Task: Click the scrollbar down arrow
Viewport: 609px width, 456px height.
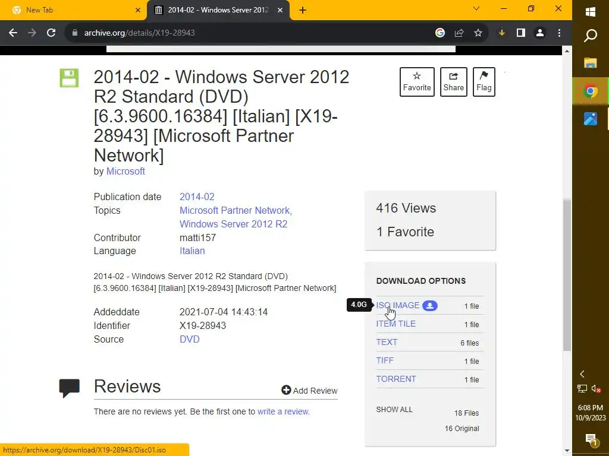Action: (567, 451)
